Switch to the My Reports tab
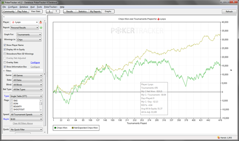This screenshot has width=239, height=141. point(95,11)
